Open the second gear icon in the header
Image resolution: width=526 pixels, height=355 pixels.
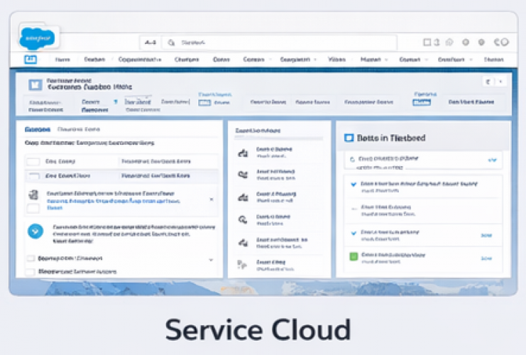click(x=481, y=43)
